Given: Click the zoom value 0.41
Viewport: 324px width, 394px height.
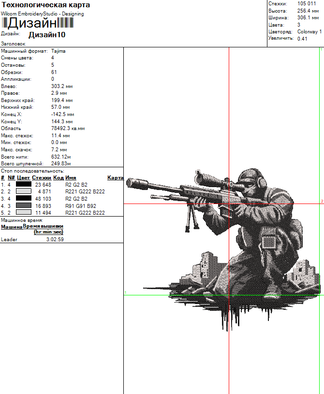Looking at the screenshot, I should point(302,39).
